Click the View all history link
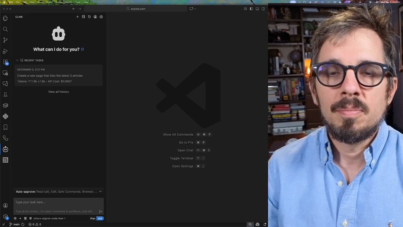Image resolution: width=403 pixels, height=227 pixels. (58, 91)
